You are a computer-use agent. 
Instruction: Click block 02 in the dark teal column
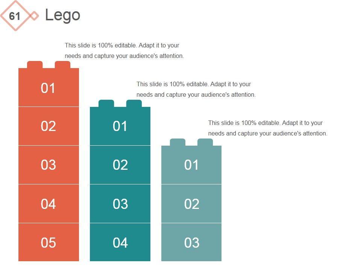coord(120,165)
